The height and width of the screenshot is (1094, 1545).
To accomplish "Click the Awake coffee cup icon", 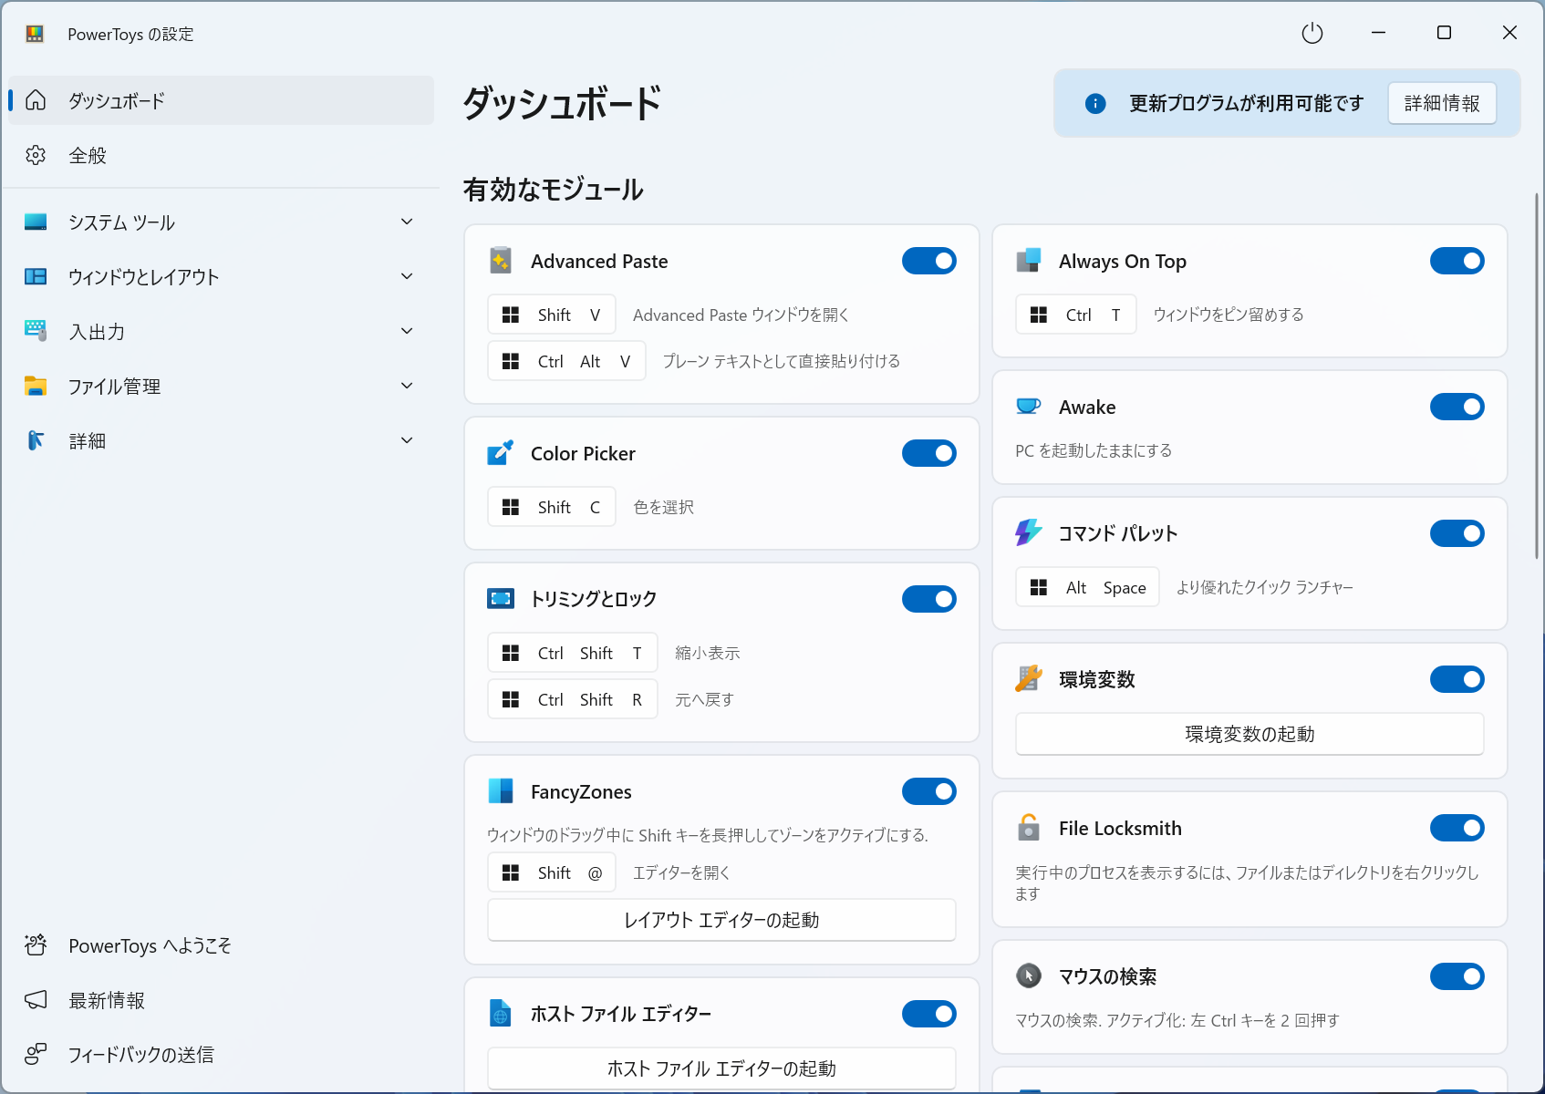I will coord(1028,407).
